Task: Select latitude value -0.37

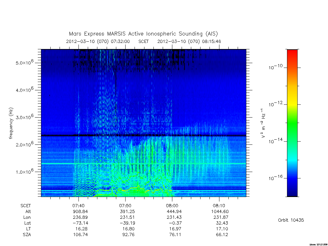Action: pyautogui.click(x=175, y=223)
